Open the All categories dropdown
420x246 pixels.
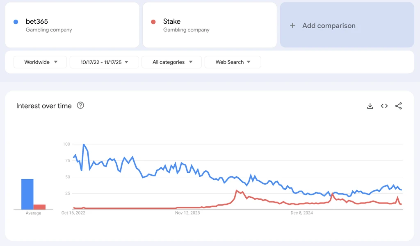pos(171,62)
